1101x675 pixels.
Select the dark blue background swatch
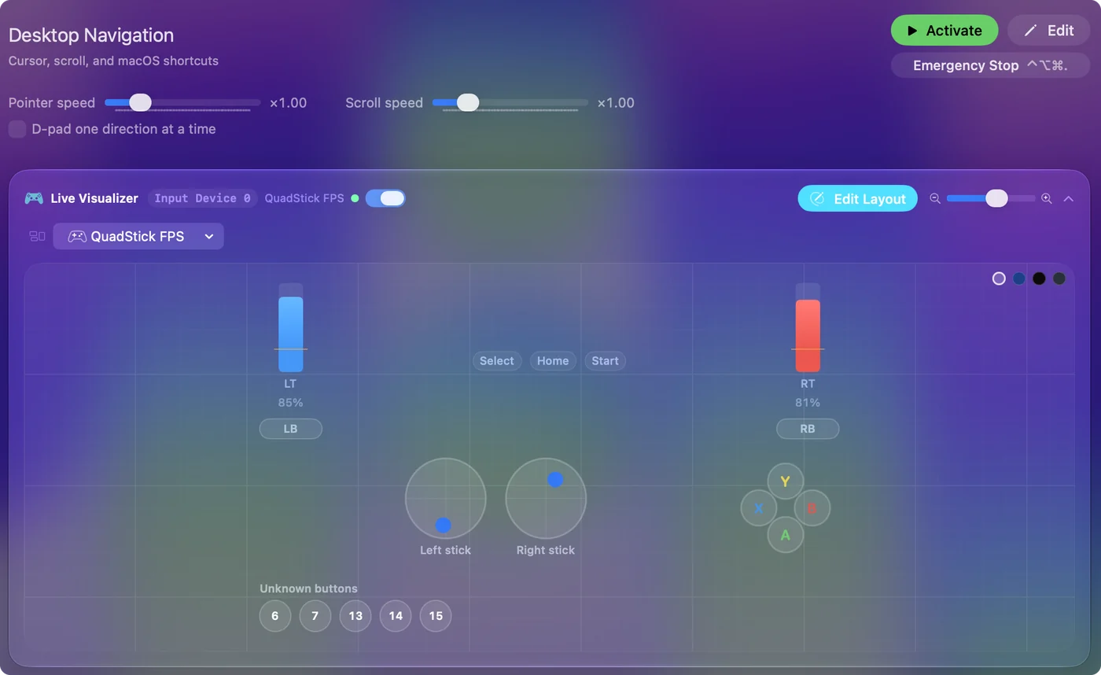tap(1019, 278)
